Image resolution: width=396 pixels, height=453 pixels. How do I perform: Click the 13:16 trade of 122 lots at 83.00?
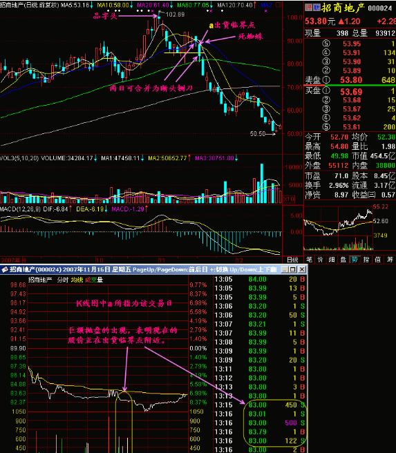tap(260, 441)
